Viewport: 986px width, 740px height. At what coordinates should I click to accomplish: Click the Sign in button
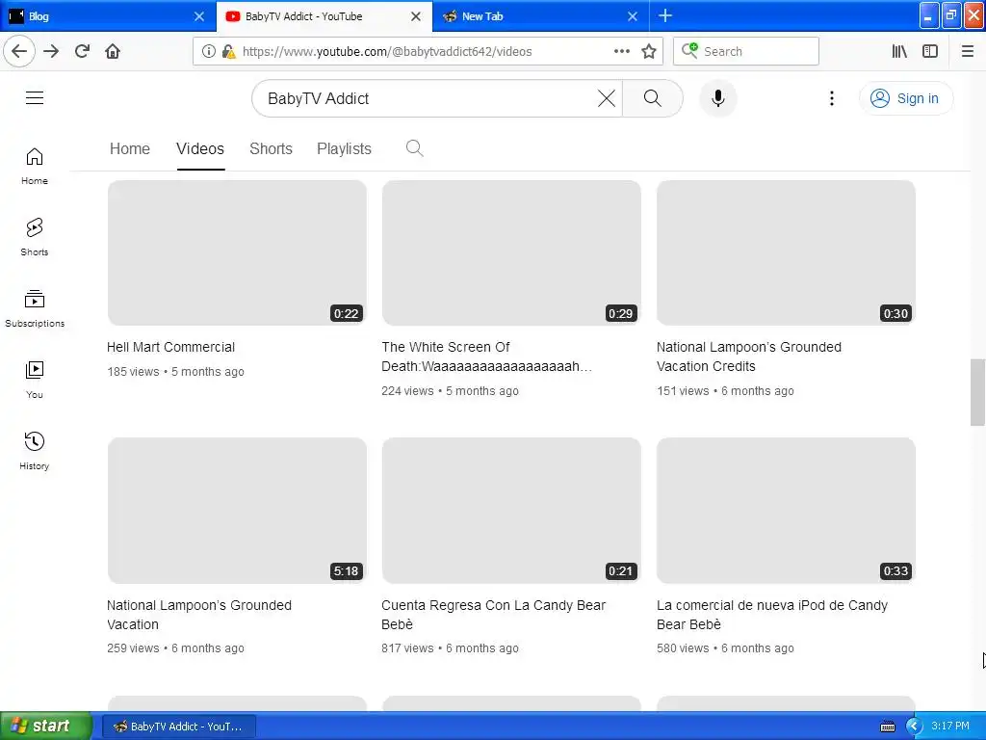click(x=905, y=98)
